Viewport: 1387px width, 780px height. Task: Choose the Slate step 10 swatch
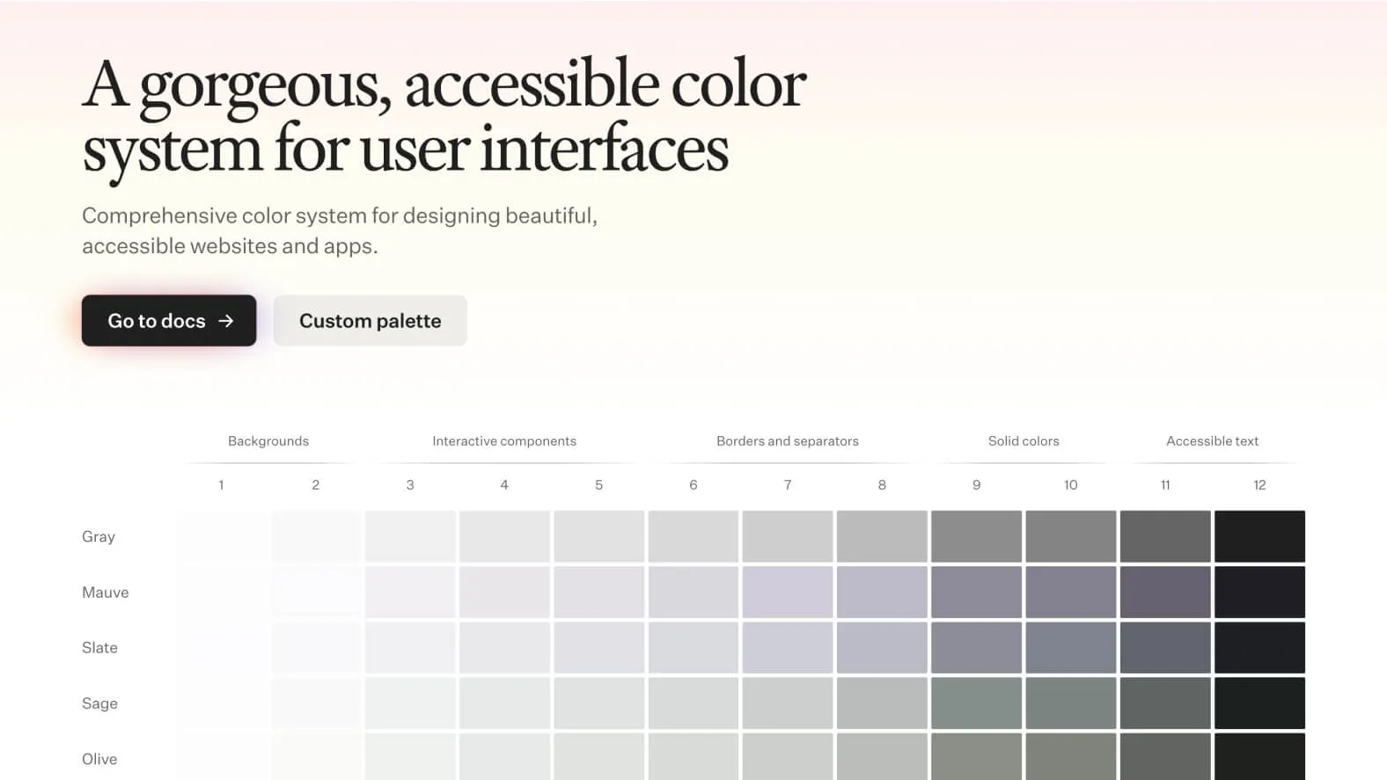pos(1070,647)
